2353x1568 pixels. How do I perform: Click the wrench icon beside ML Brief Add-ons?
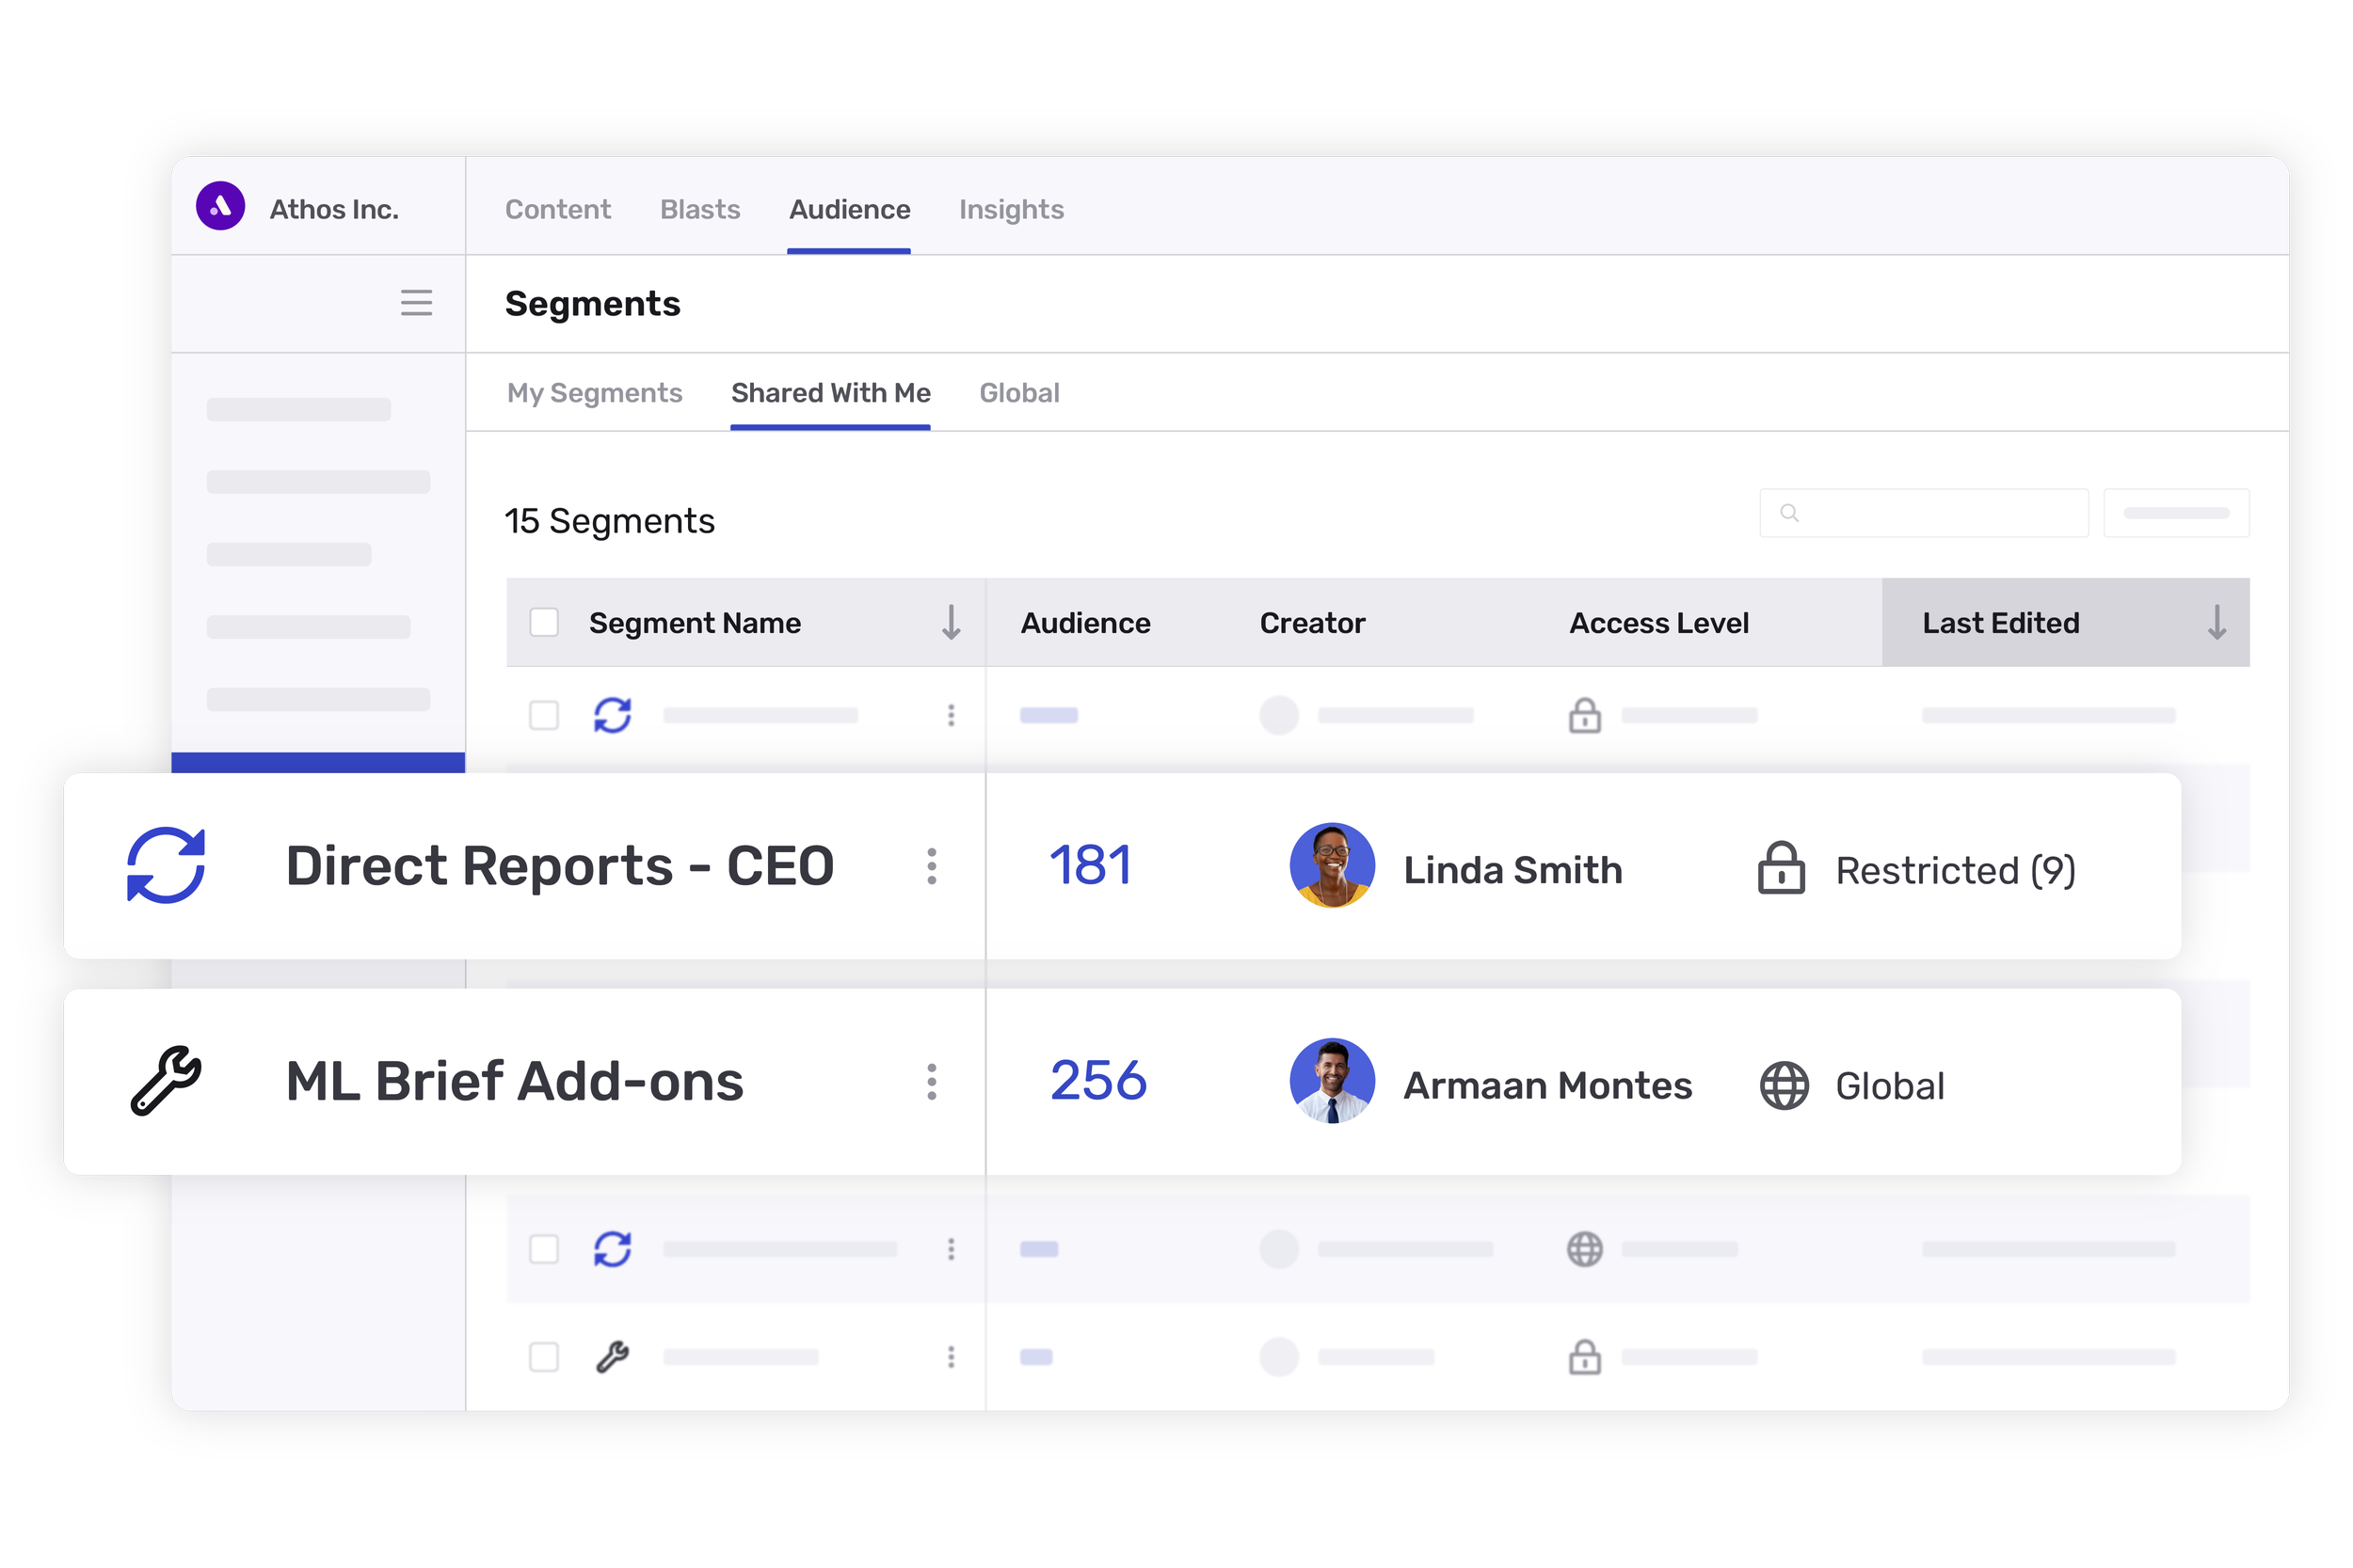click(165, 1082)
